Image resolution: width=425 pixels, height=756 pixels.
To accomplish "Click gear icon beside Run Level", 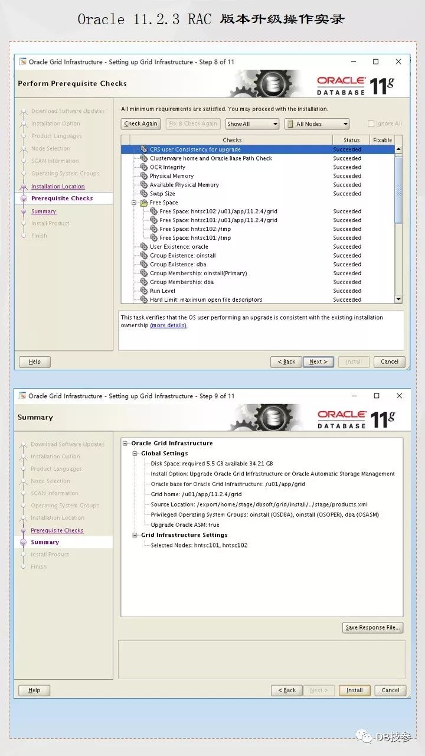I will [x=143, y=291].
